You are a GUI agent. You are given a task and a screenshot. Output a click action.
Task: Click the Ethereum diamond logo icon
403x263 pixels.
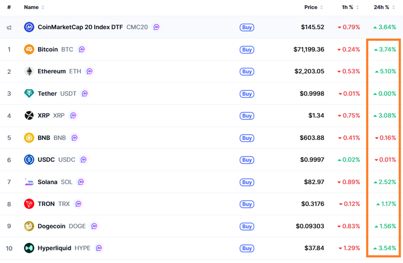(x=29, y=72)
